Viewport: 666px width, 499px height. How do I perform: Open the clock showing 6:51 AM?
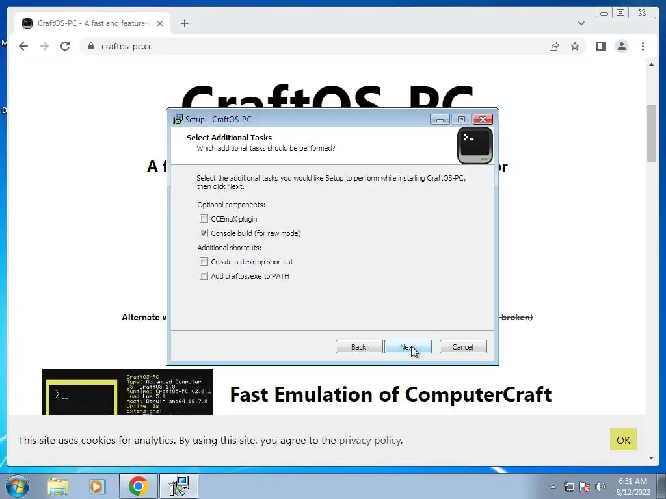click(633, 487)
